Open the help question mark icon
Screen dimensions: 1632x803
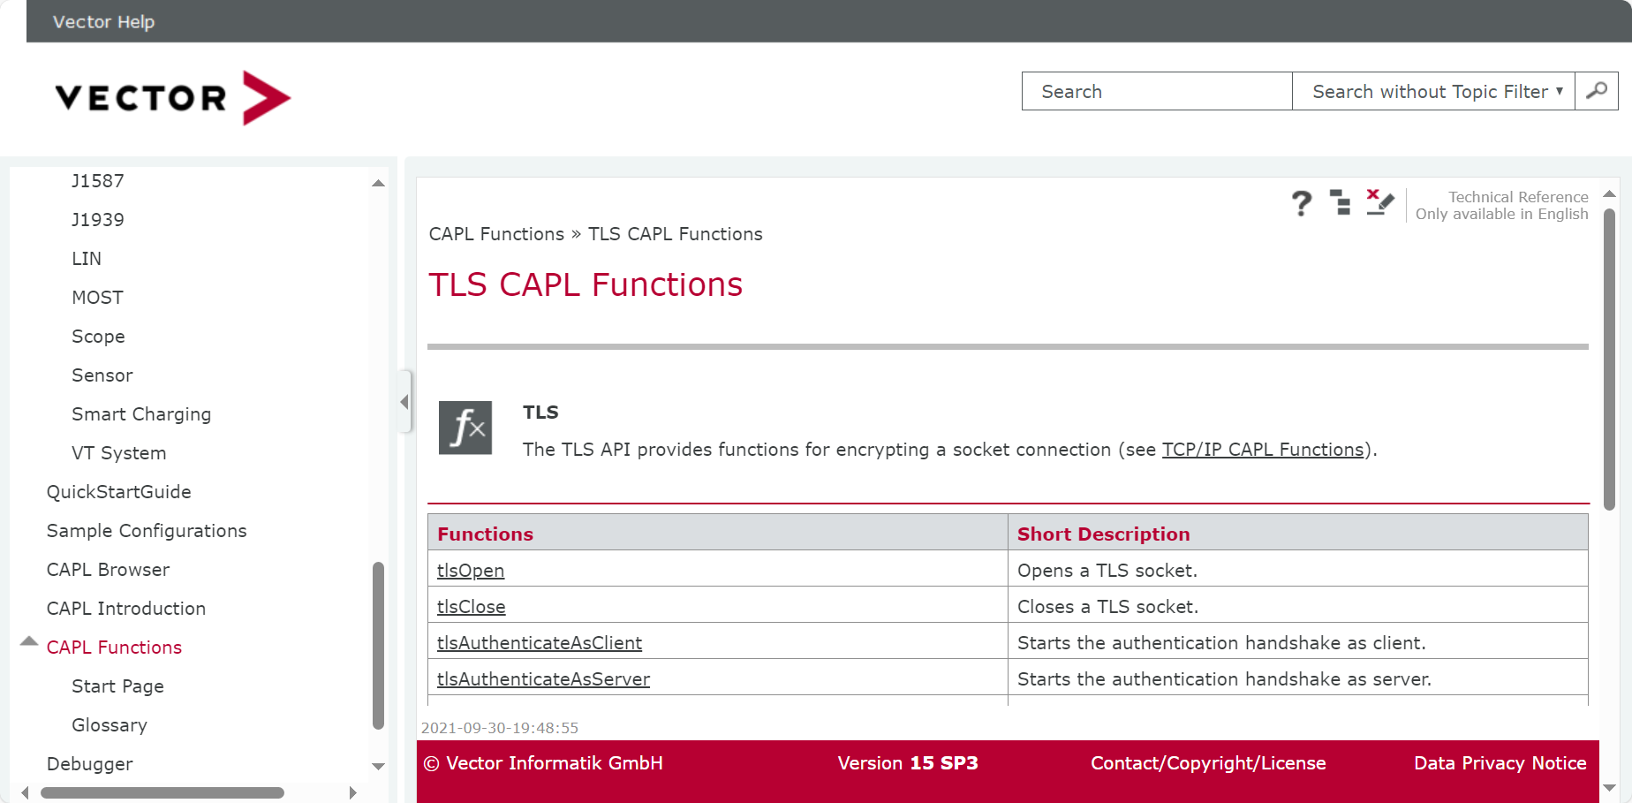[x=1301, y=204]
